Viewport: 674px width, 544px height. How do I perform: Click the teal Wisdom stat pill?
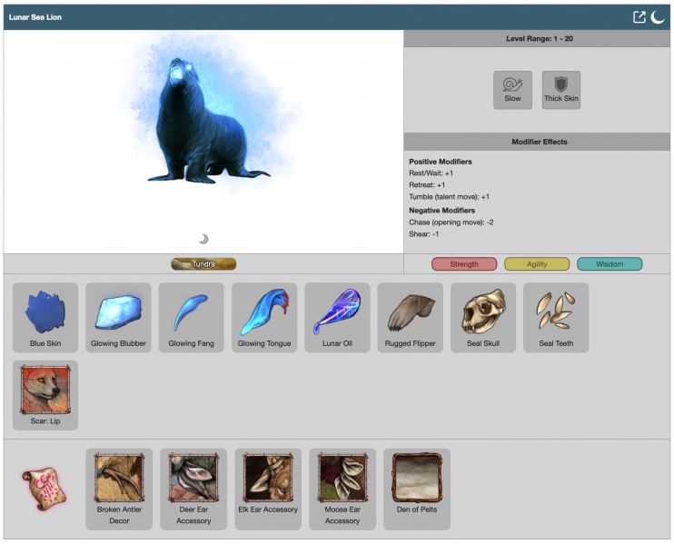click(610, 264)
